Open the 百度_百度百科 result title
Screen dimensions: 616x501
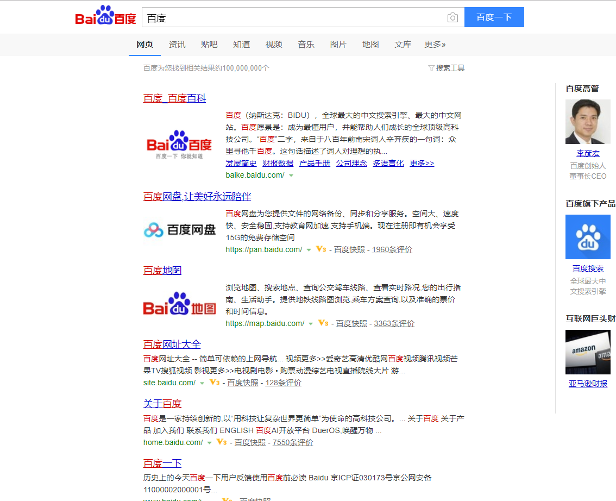pos(174,98)
